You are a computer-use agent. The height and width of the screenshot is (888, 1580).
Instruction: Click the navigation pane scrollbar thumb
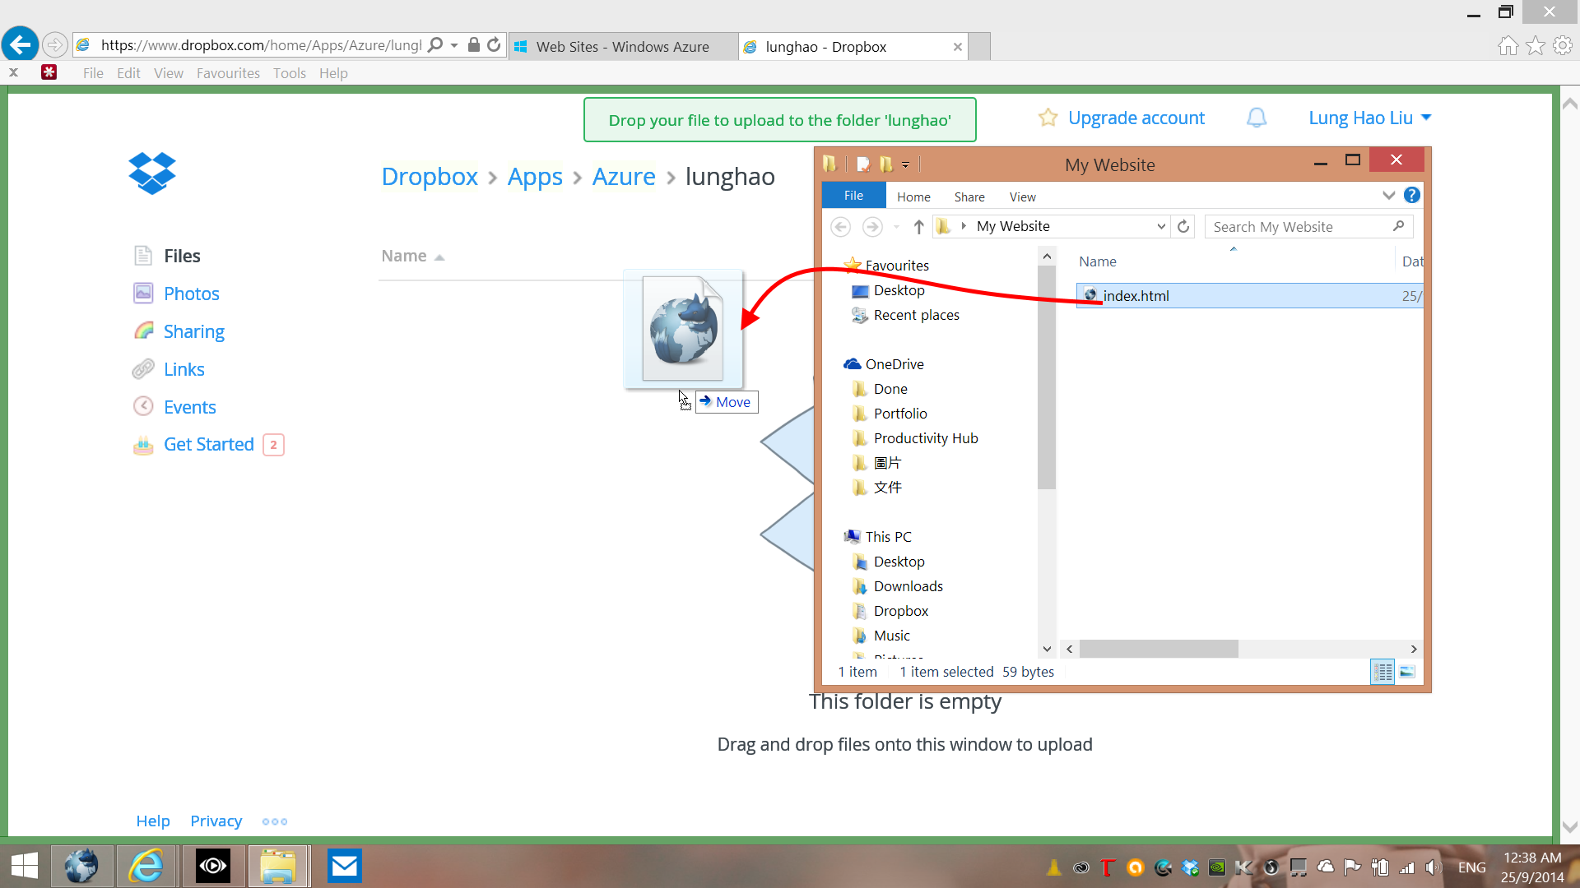[1046, 377]
